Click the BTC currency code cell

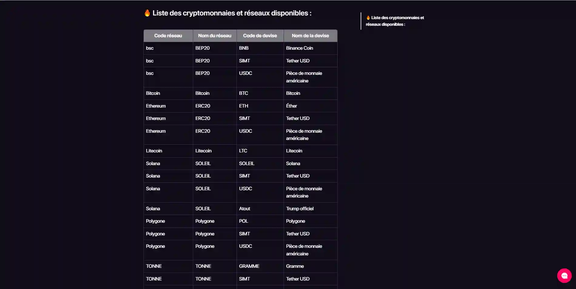click(x=260, y=93)
